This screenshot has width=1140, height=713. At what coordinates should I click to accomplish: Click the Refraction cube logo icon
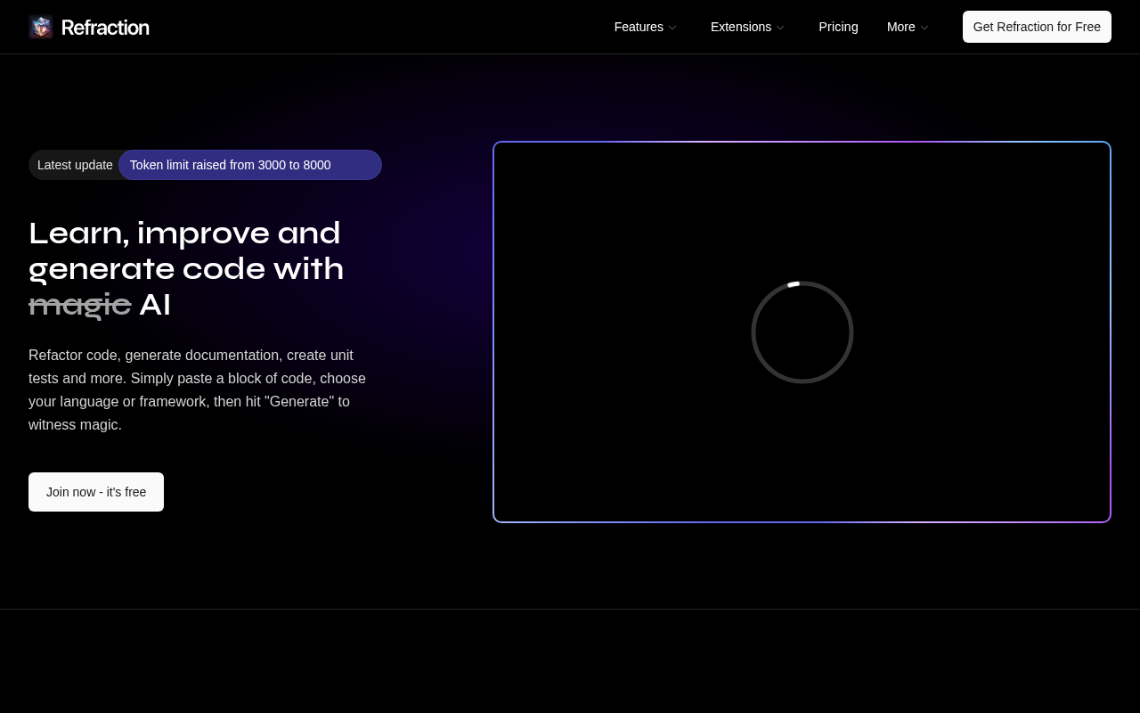tap(40, 27)
